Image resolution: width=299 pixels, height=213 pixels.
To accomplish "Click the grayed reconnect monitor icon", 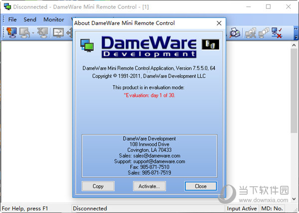I will [25, 33].
